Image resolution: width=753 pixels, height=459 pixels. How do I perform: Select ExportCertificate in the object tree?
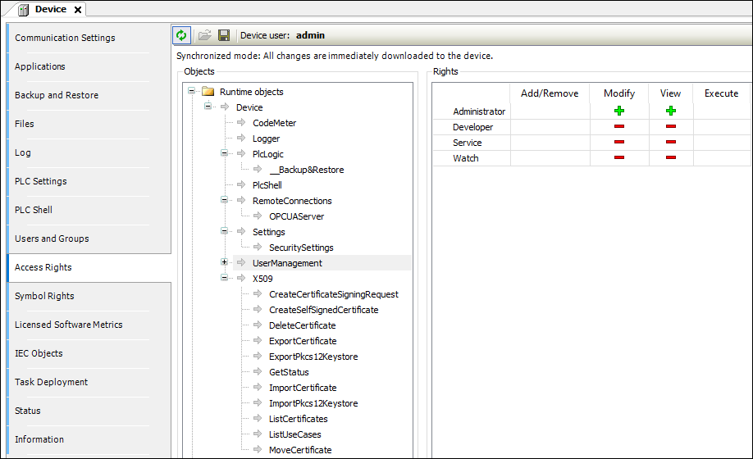(x=303, y=341)
